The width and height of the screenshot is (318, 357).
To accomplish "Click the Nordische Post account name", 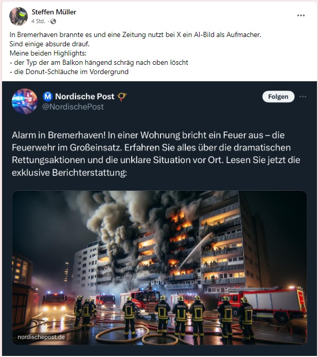I will pyautogui.click(x=85, y=97).
